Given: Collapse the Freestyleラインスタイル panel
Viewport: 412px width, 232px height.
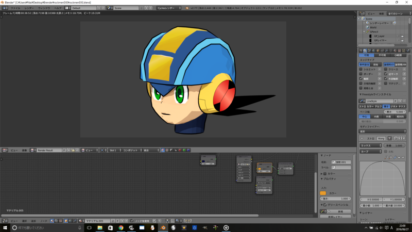Looking at the screenshot, I should (360, 94).
